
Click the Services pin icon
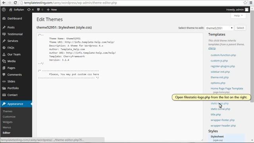coord(4,41)
